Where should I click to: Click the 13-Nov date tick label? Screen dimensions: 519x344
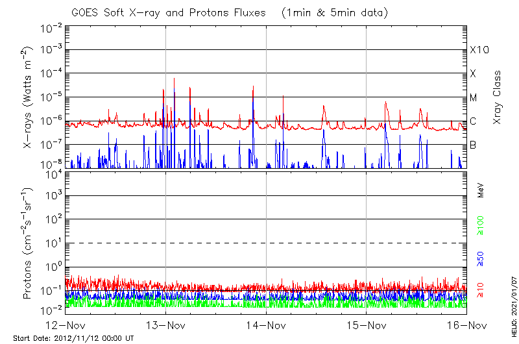coord(165,326)
